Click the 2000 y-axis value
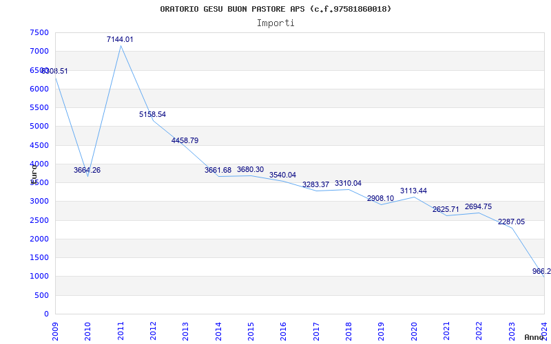The height and width of the screenshot is (344, 551). point(39,239)
